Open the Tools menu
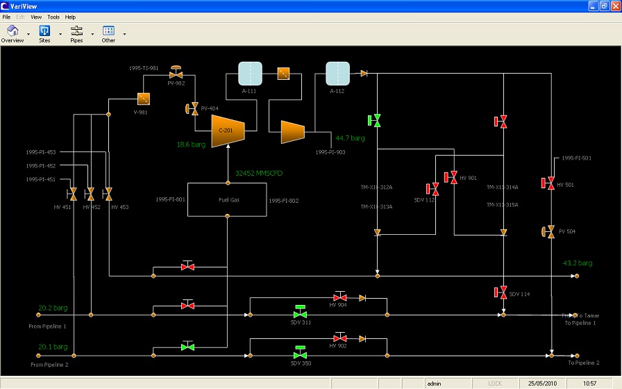This screenshot has height=389, width=622. pos(53,17)
